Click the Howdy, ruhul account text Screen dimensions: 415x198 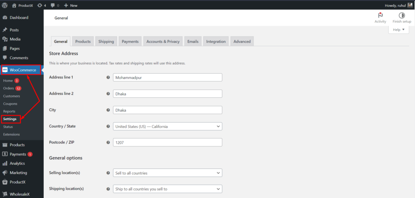(395, 6)
